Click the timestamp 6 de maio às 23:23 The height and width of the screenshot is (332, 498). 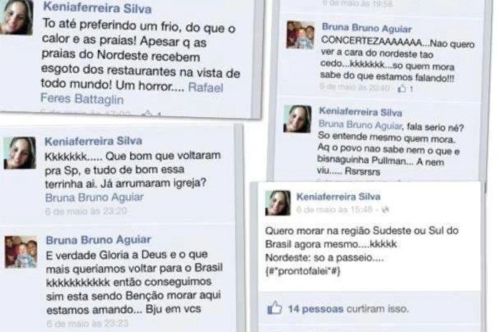[x=87, y=323]
